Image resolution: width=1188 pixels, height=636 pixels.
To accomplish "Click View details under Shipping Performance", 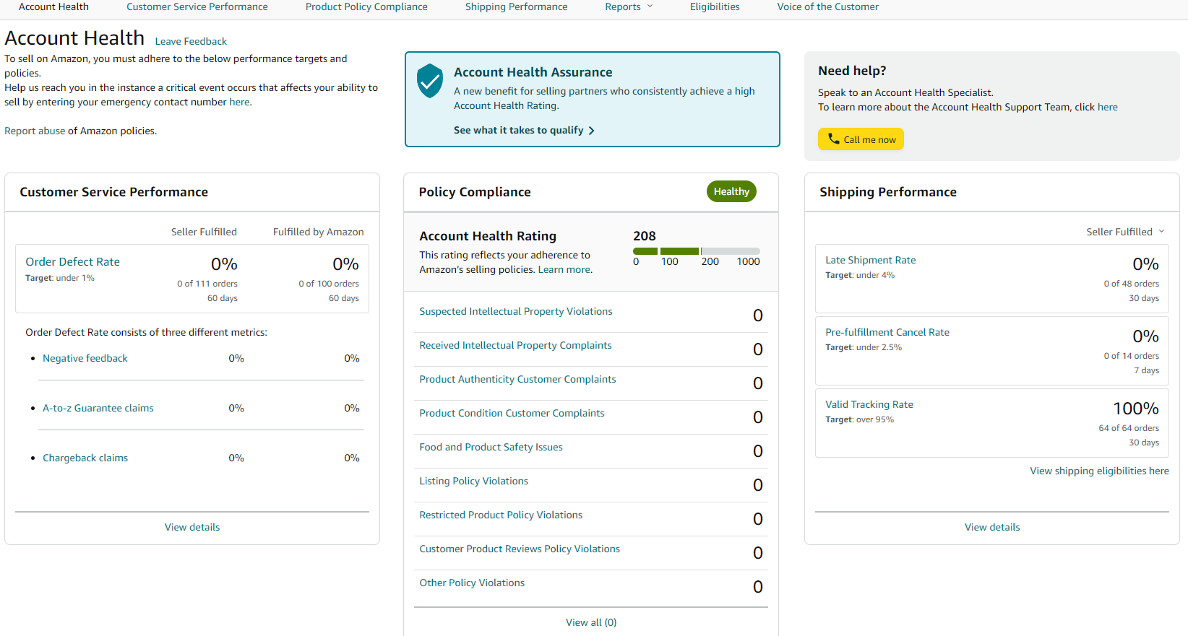I will (x=992, y=527).
